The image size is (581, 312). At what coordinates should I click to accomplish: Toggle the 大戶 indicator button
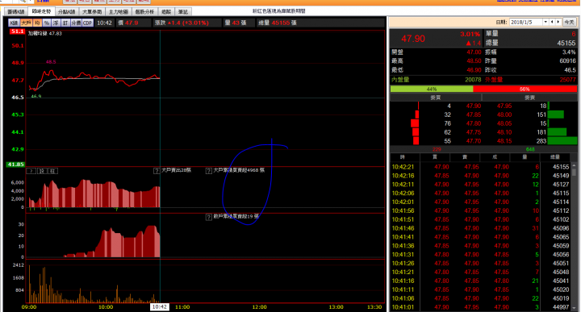tap(26, 23)
